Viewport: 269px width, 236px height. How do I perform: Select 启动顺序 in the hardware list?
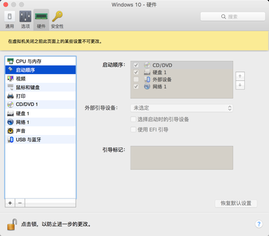40,70
